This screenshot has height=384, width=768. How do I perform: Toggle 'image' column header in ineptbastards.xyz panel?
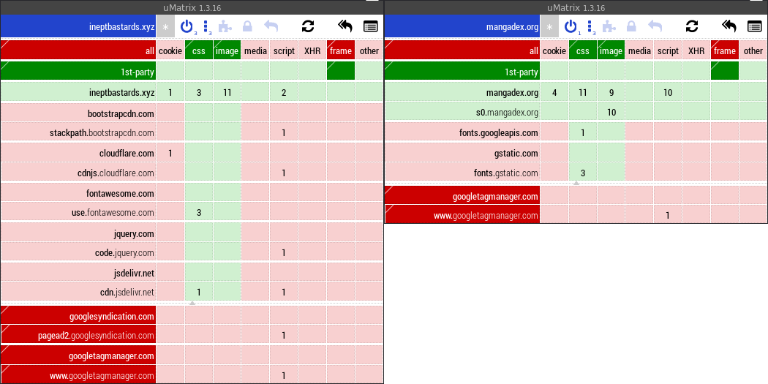click(x=227, y=50)
